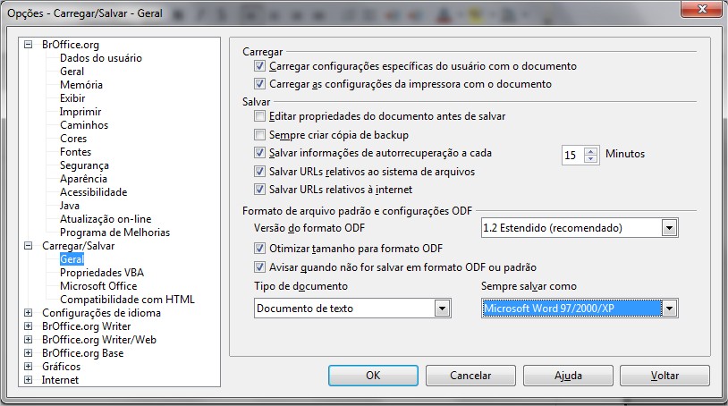Increase autorecovery minutes with up arrow

pyautogui.click(x=590, y=151)
